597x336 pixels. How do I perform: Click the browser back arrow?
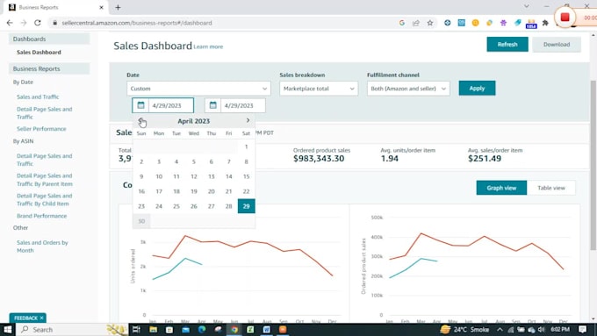pyautogui.click(x=10, y=23)
